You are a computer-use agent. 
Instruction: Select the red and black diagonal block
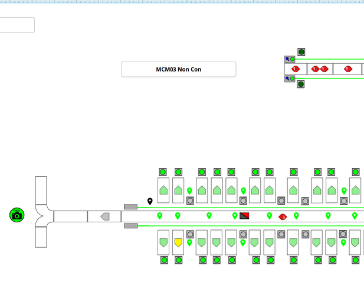(x=245, y=216)
